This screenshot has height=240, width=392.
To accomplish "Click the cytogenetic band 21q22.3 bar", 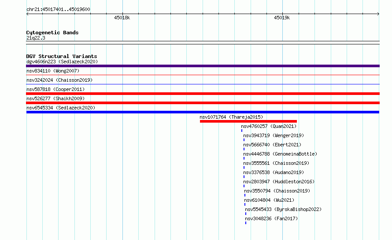I will [203, 43].
